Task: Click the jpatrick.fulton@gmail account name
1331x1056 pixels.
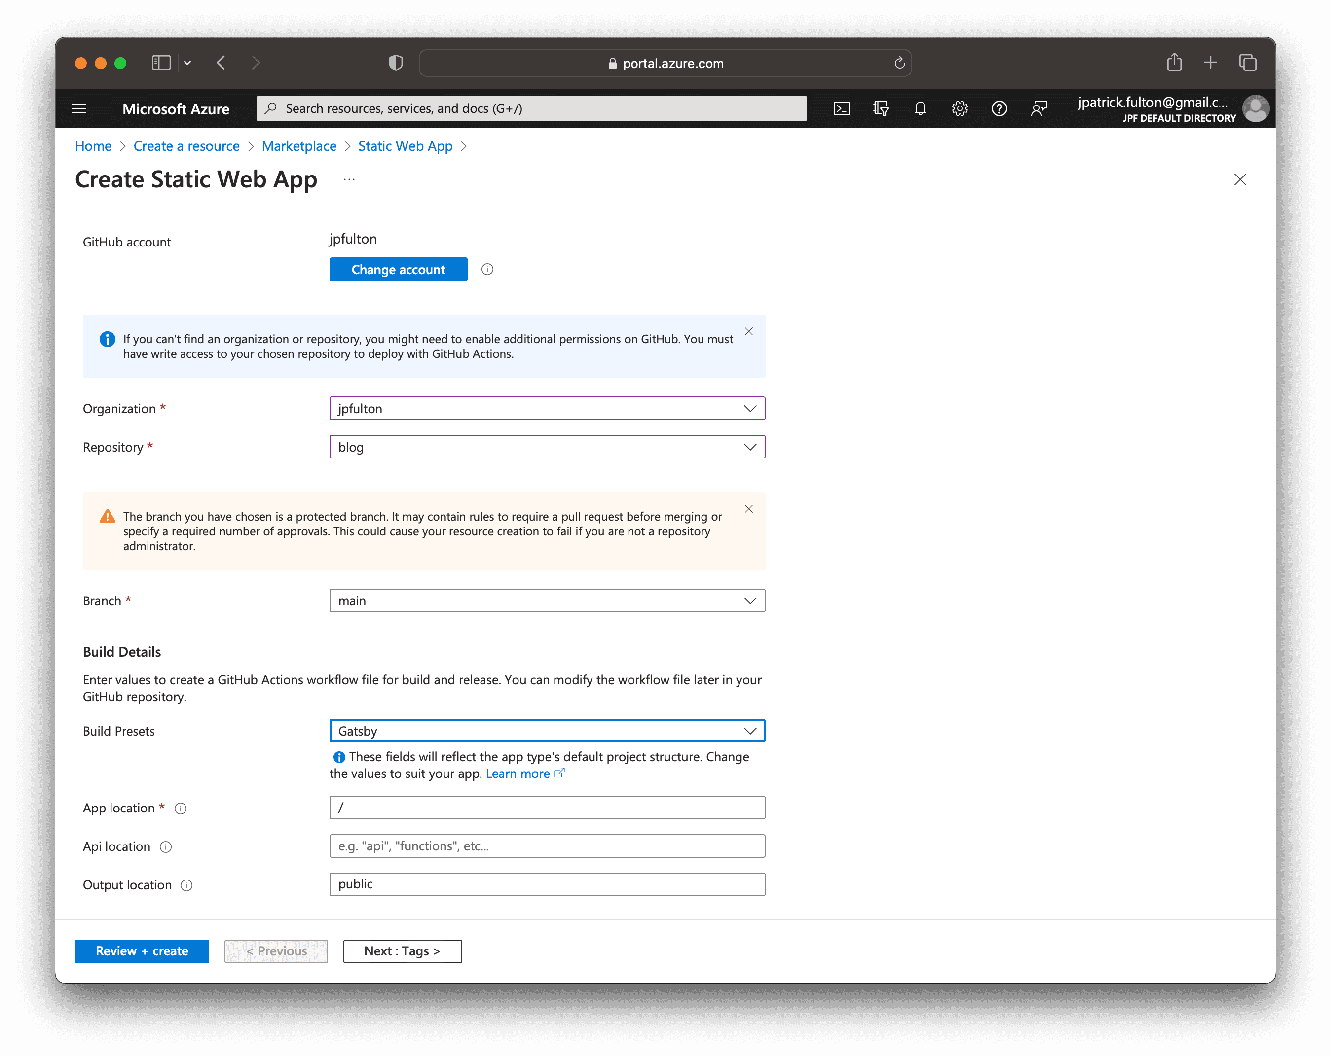Action: (1153, 103)
